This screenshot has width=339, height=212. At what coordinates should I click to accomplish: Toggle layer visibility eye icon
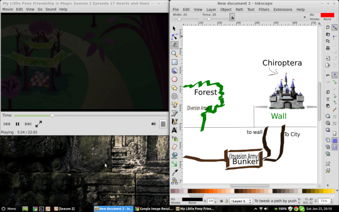221,201
